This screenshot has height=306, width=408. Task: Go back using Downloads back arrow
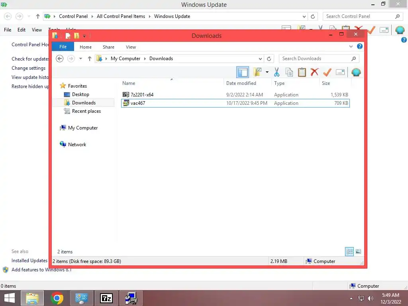(60, 59)
